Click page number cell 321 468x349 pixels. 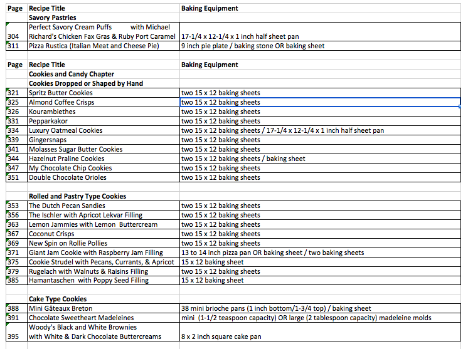[x=16, y=93]
